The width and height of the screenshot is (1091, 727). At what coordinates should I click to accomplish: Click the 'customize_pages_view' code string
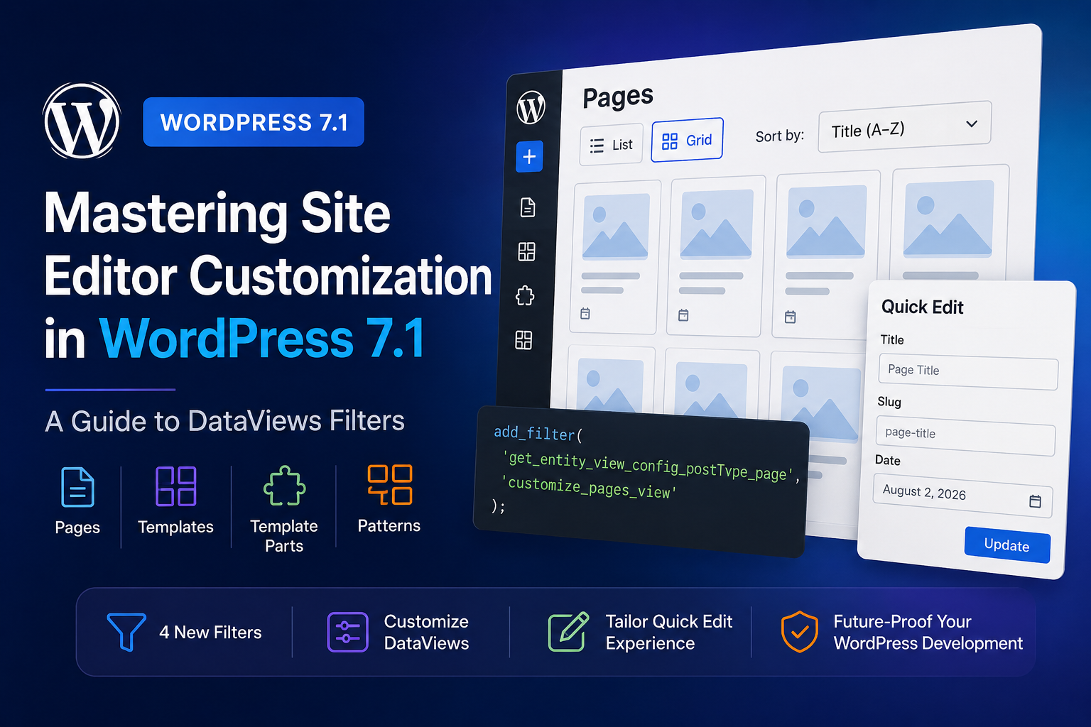(x=589, y=488)
